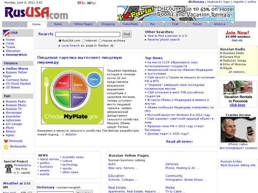The height and width of the screenshot is (193, 258).
Task: Click into the Search text field
Action: click(88, 34)
